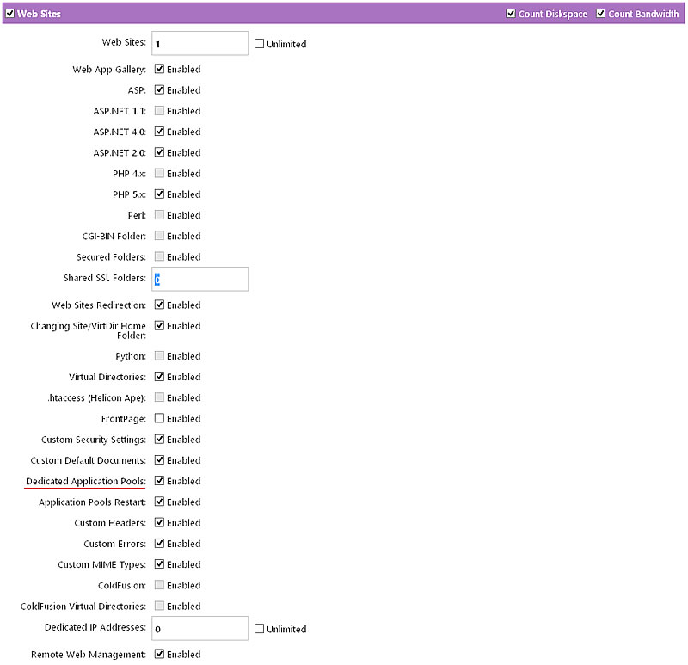Toggle Web App Gallery Enabled checkbox
The image size is (688, 665).
click(159, 69)
